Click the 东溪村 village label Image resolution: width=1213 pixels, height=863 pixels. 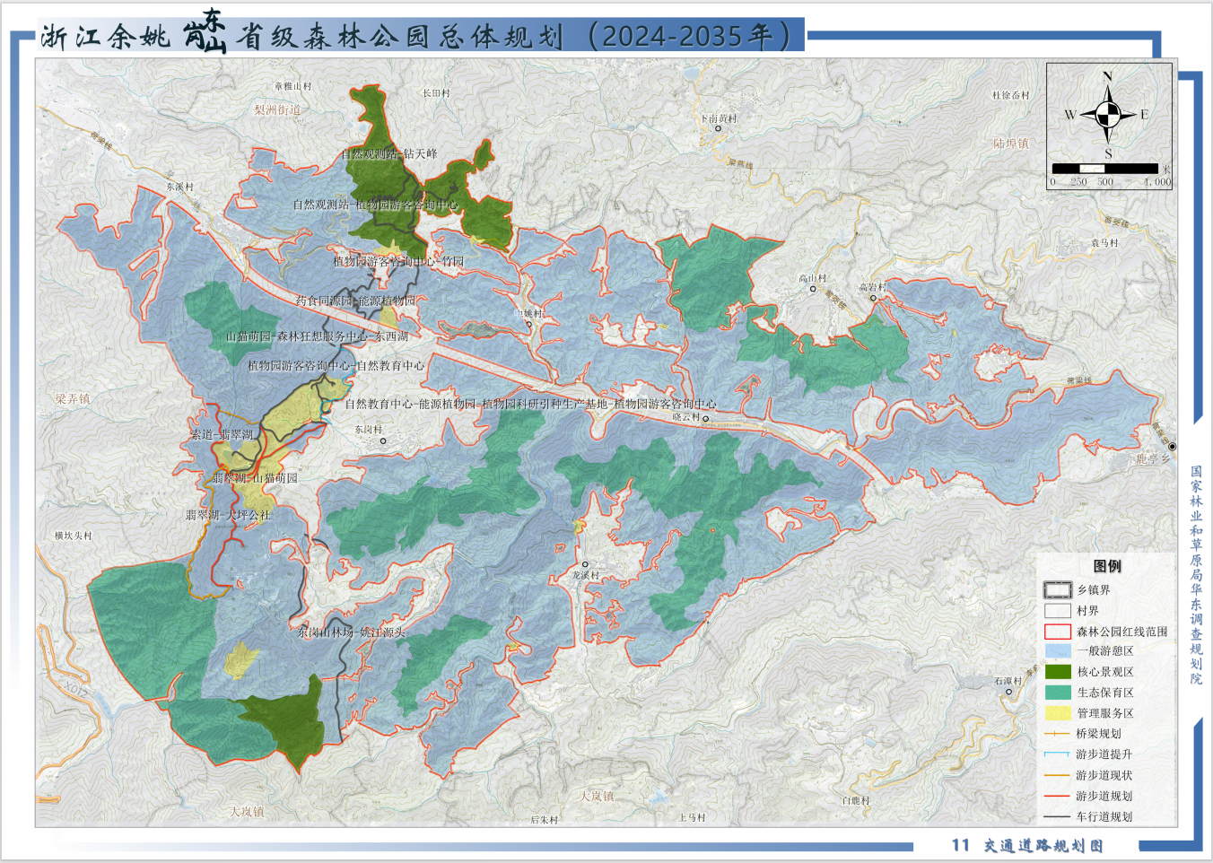point(179,187)
